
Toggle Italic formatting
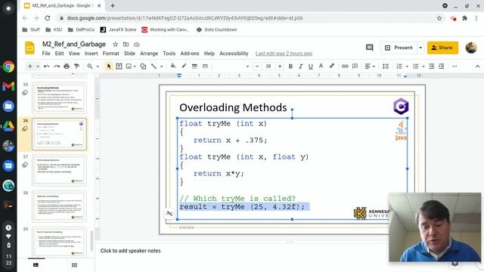point(300,66)
